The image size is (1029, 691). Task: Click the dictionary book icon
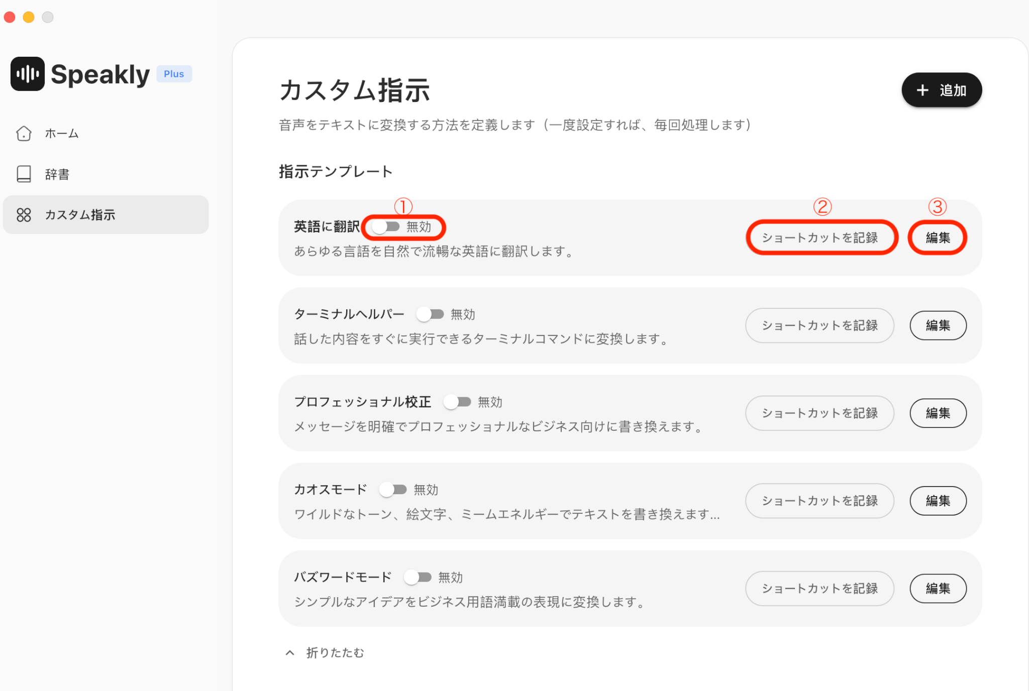(x=24, y=174)
